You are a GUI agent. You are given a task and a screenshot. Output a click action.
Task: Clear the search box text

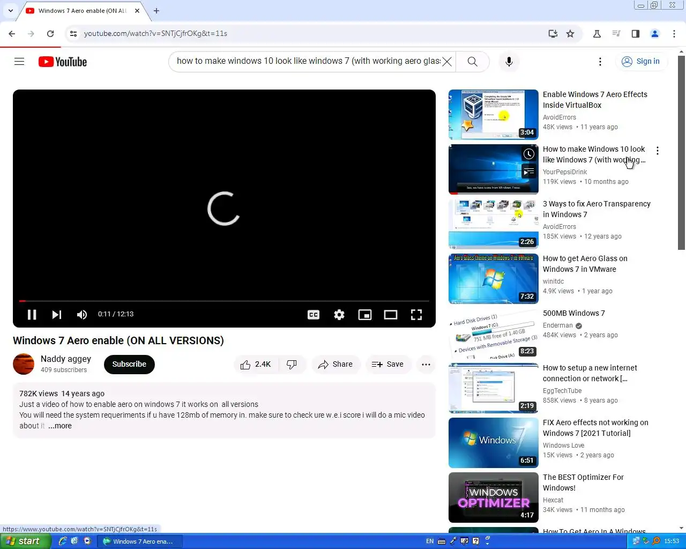[447, 61]
